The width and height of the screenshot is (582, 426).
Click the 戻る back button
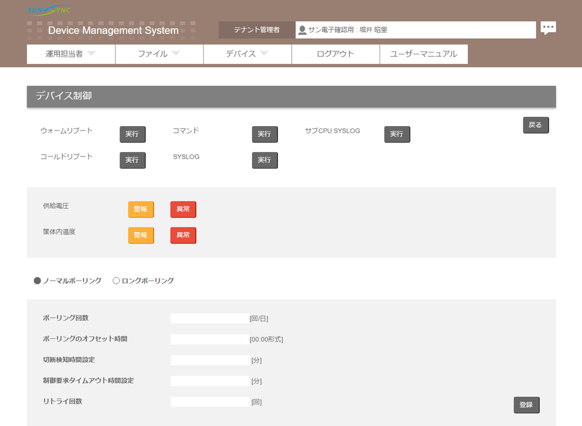coord(536,125)
